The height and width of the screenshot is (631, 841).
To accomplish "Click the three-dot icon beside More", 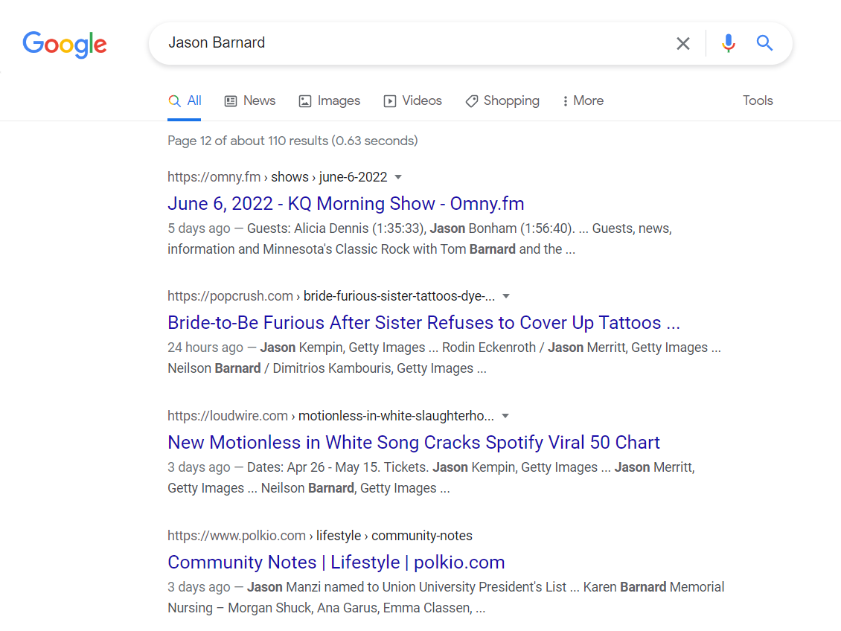I will [x=565, y=100].
